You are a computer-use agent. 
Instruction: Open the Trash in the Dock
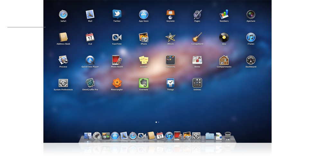pos(228,136)
